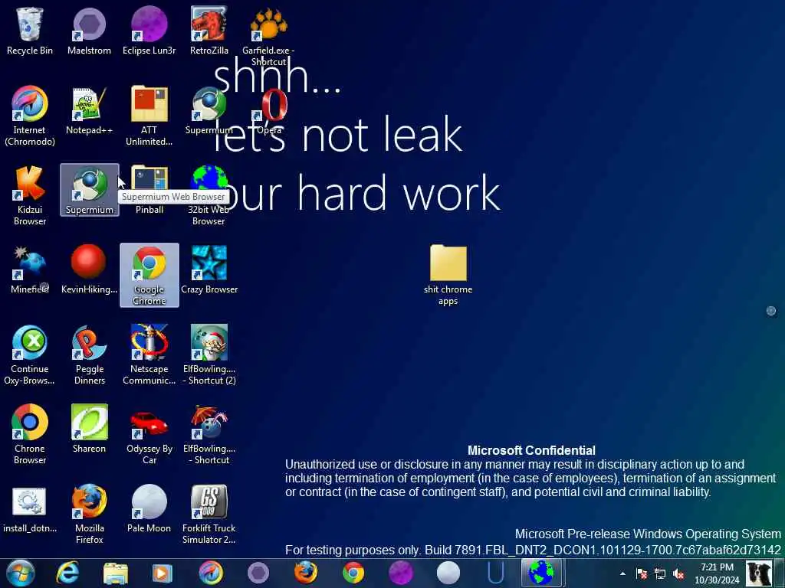Select the Kidzui Browser icon
The height and width of the screenshot is (588, 785).
click(30, 196)
